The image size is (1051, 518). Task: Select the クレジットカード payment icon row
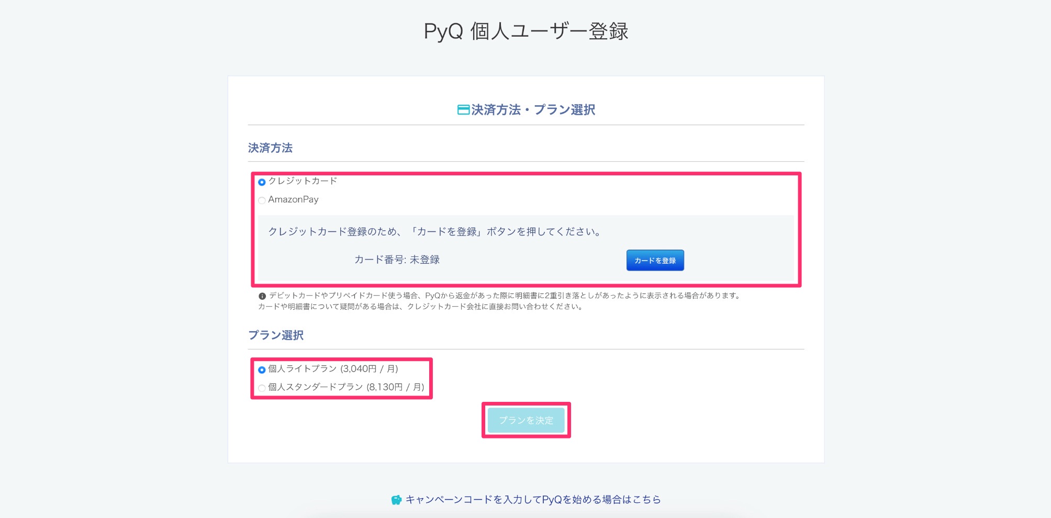click(262, 182)
